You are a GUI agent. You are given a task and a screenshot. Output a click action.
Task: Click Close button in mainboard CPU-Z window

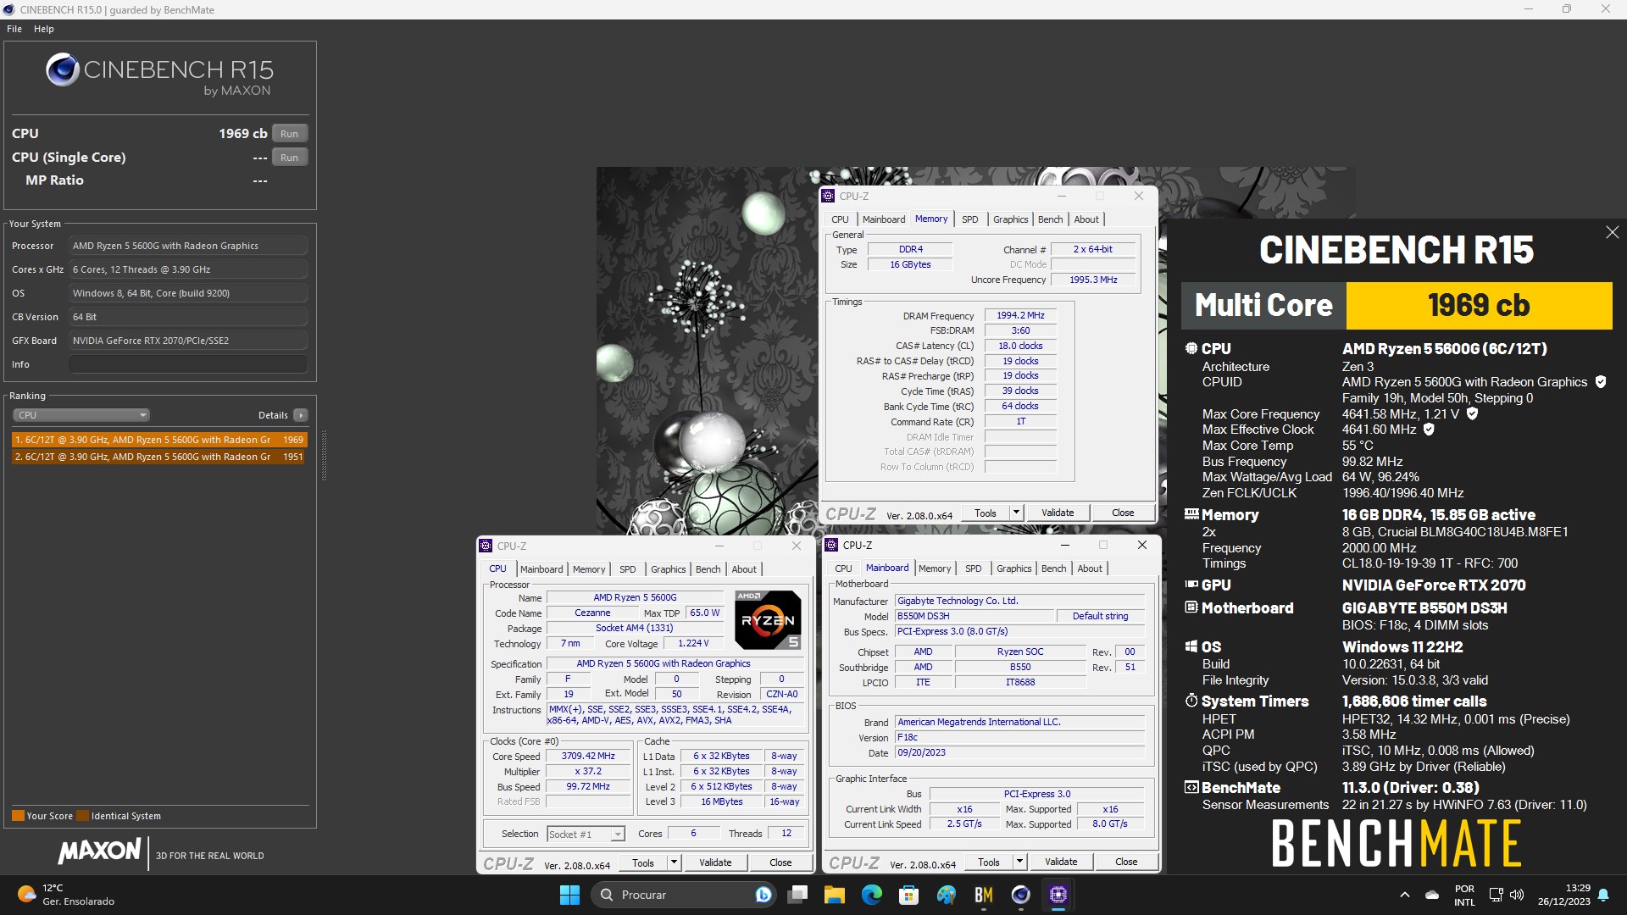[x=1126, y=862]
